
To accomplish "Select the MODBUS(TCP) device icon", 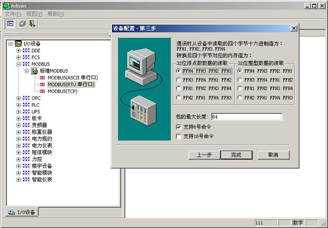I will tap(42, 92).
